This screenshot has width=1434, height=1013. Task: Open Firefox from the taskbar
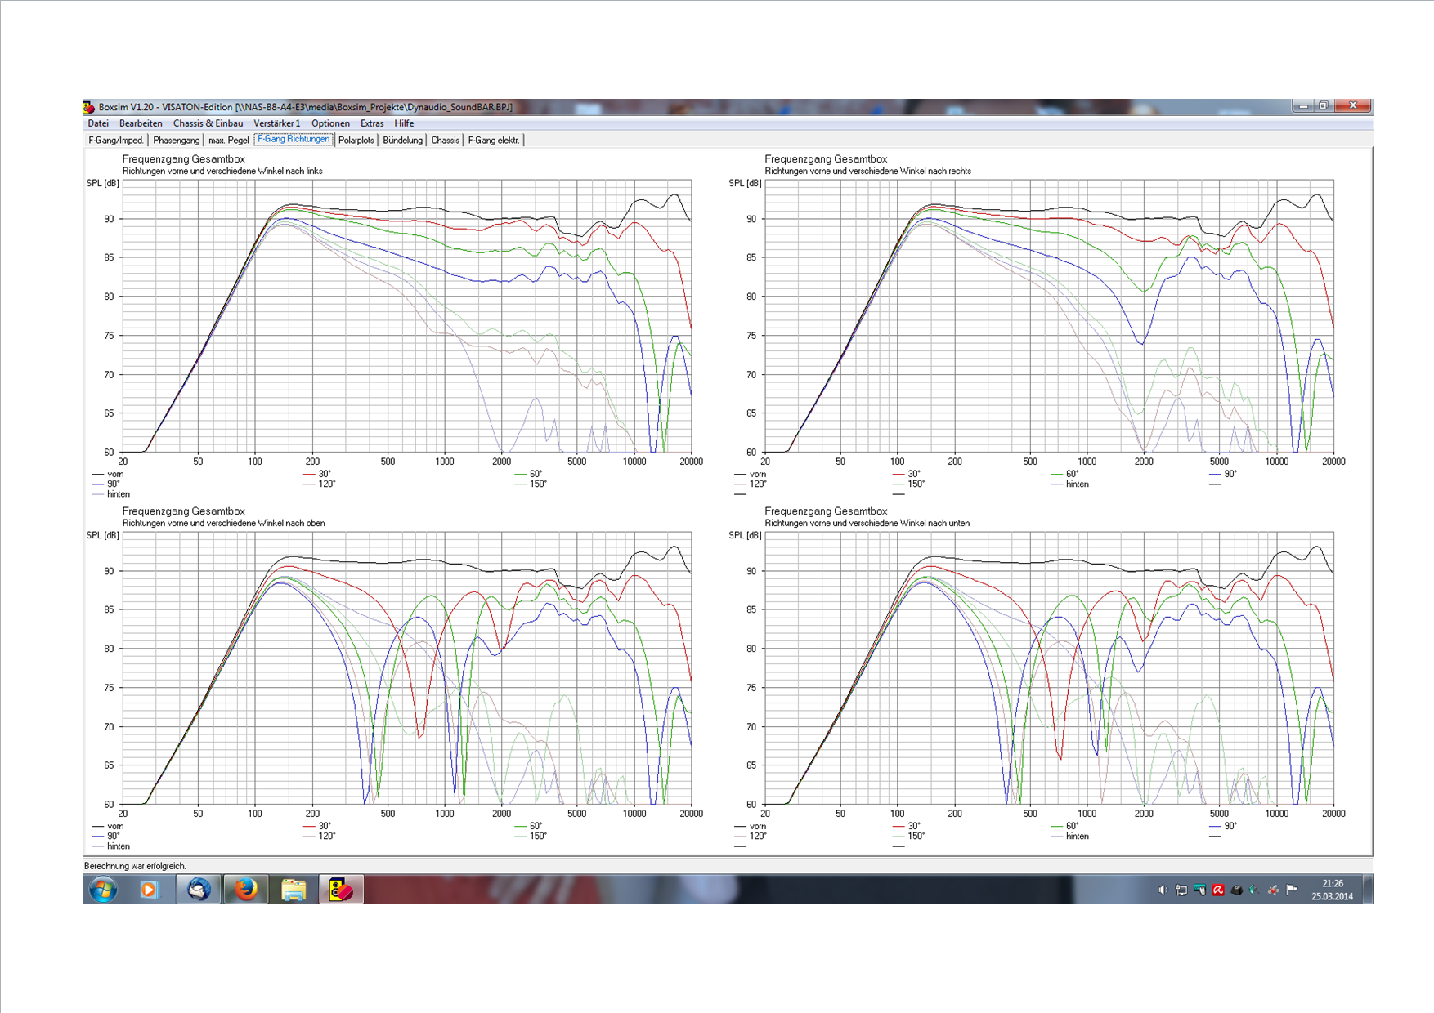click(245, 889)
